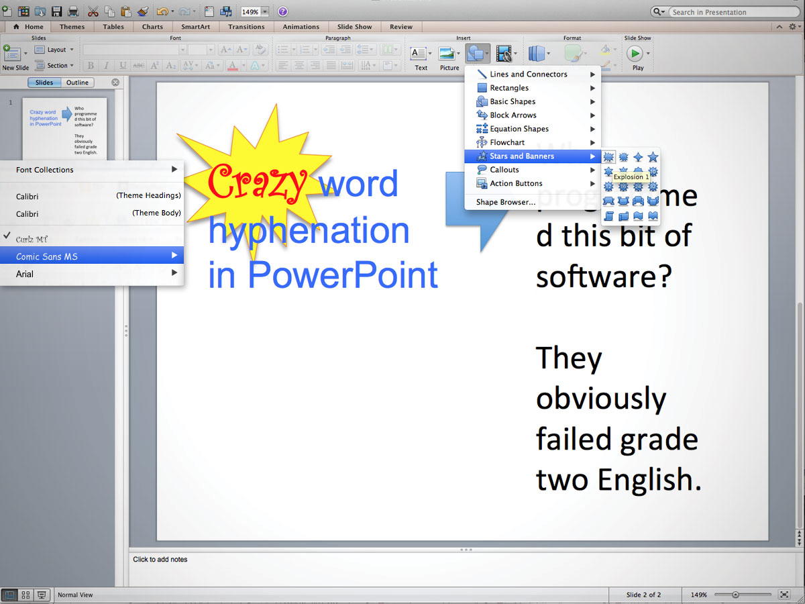Copy using the toolbar copy icon
The height and width of the screenshot is (604, 805).
(x=109, y=11)
